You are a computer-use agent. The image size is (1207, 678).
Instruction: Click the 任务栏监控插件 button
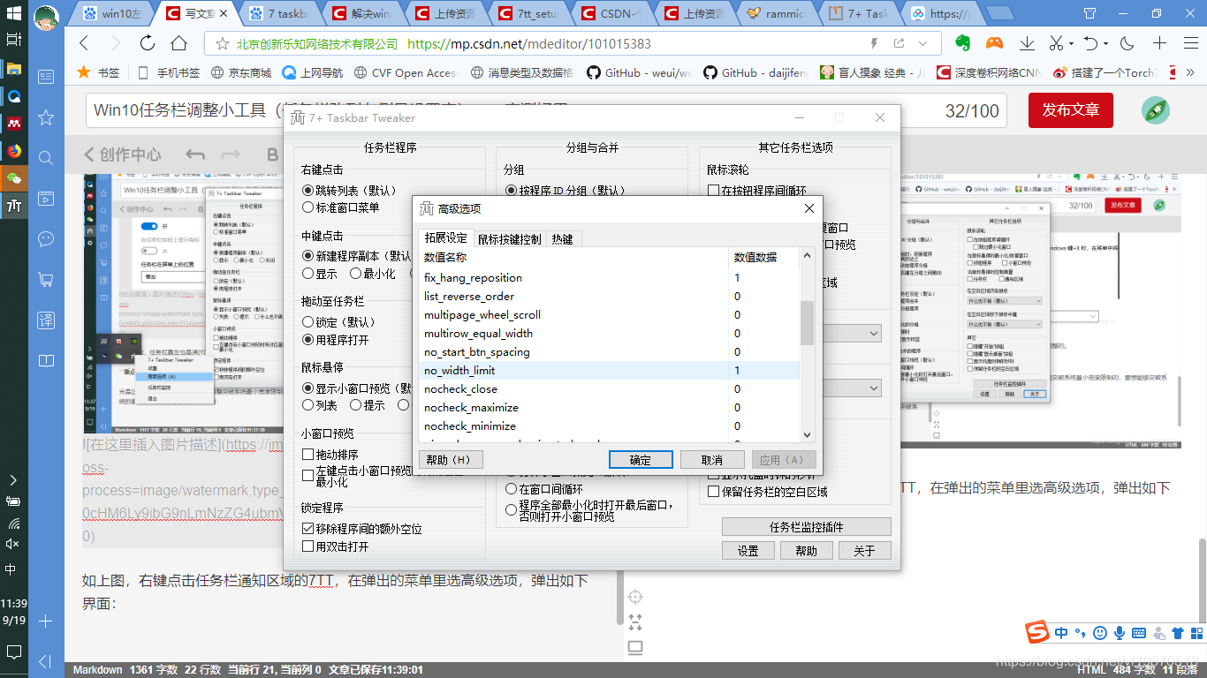806,527
